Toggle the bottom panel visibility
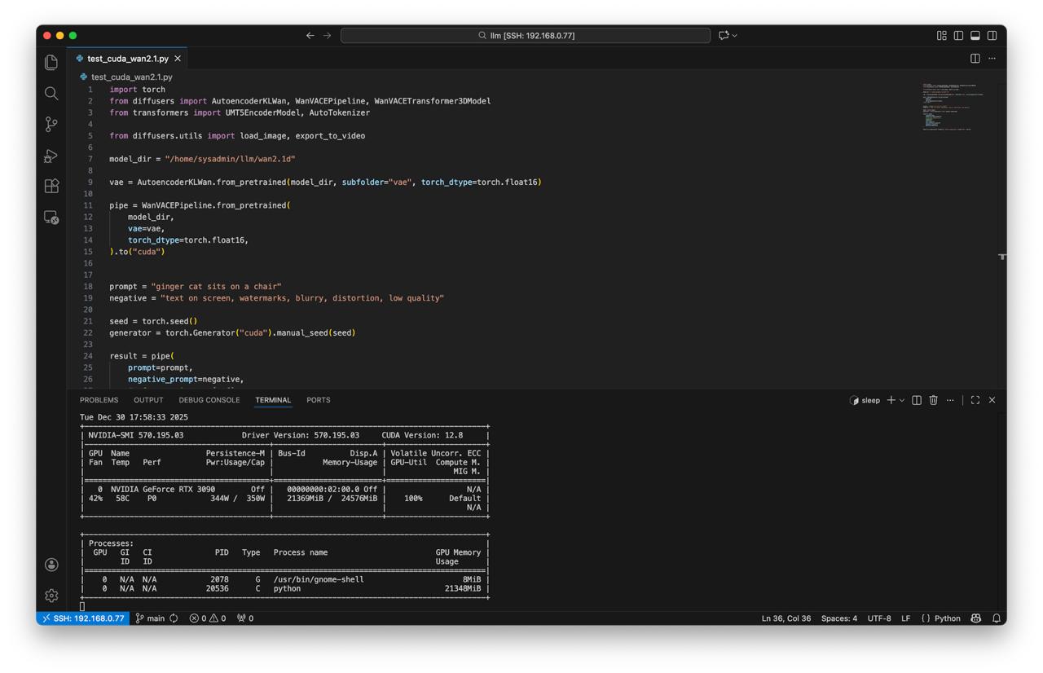This screenshot has height=673, width=1043. pyautogui.click(x=975, y=36)
